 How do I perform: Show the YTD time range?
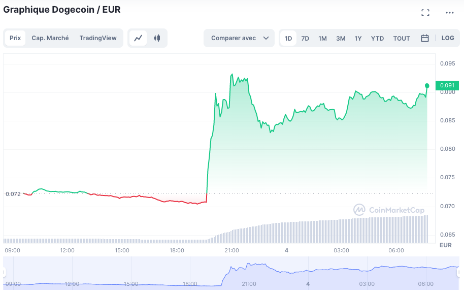click(377, 38)
